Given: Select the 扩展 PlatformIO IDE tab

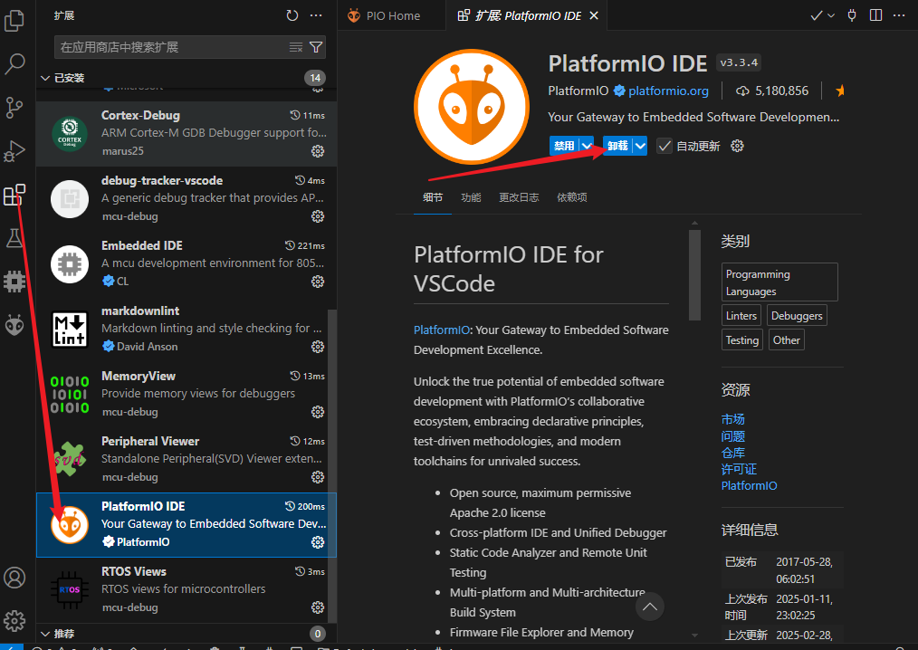Looking at the screenshot, I should click(x=527, y=15).
